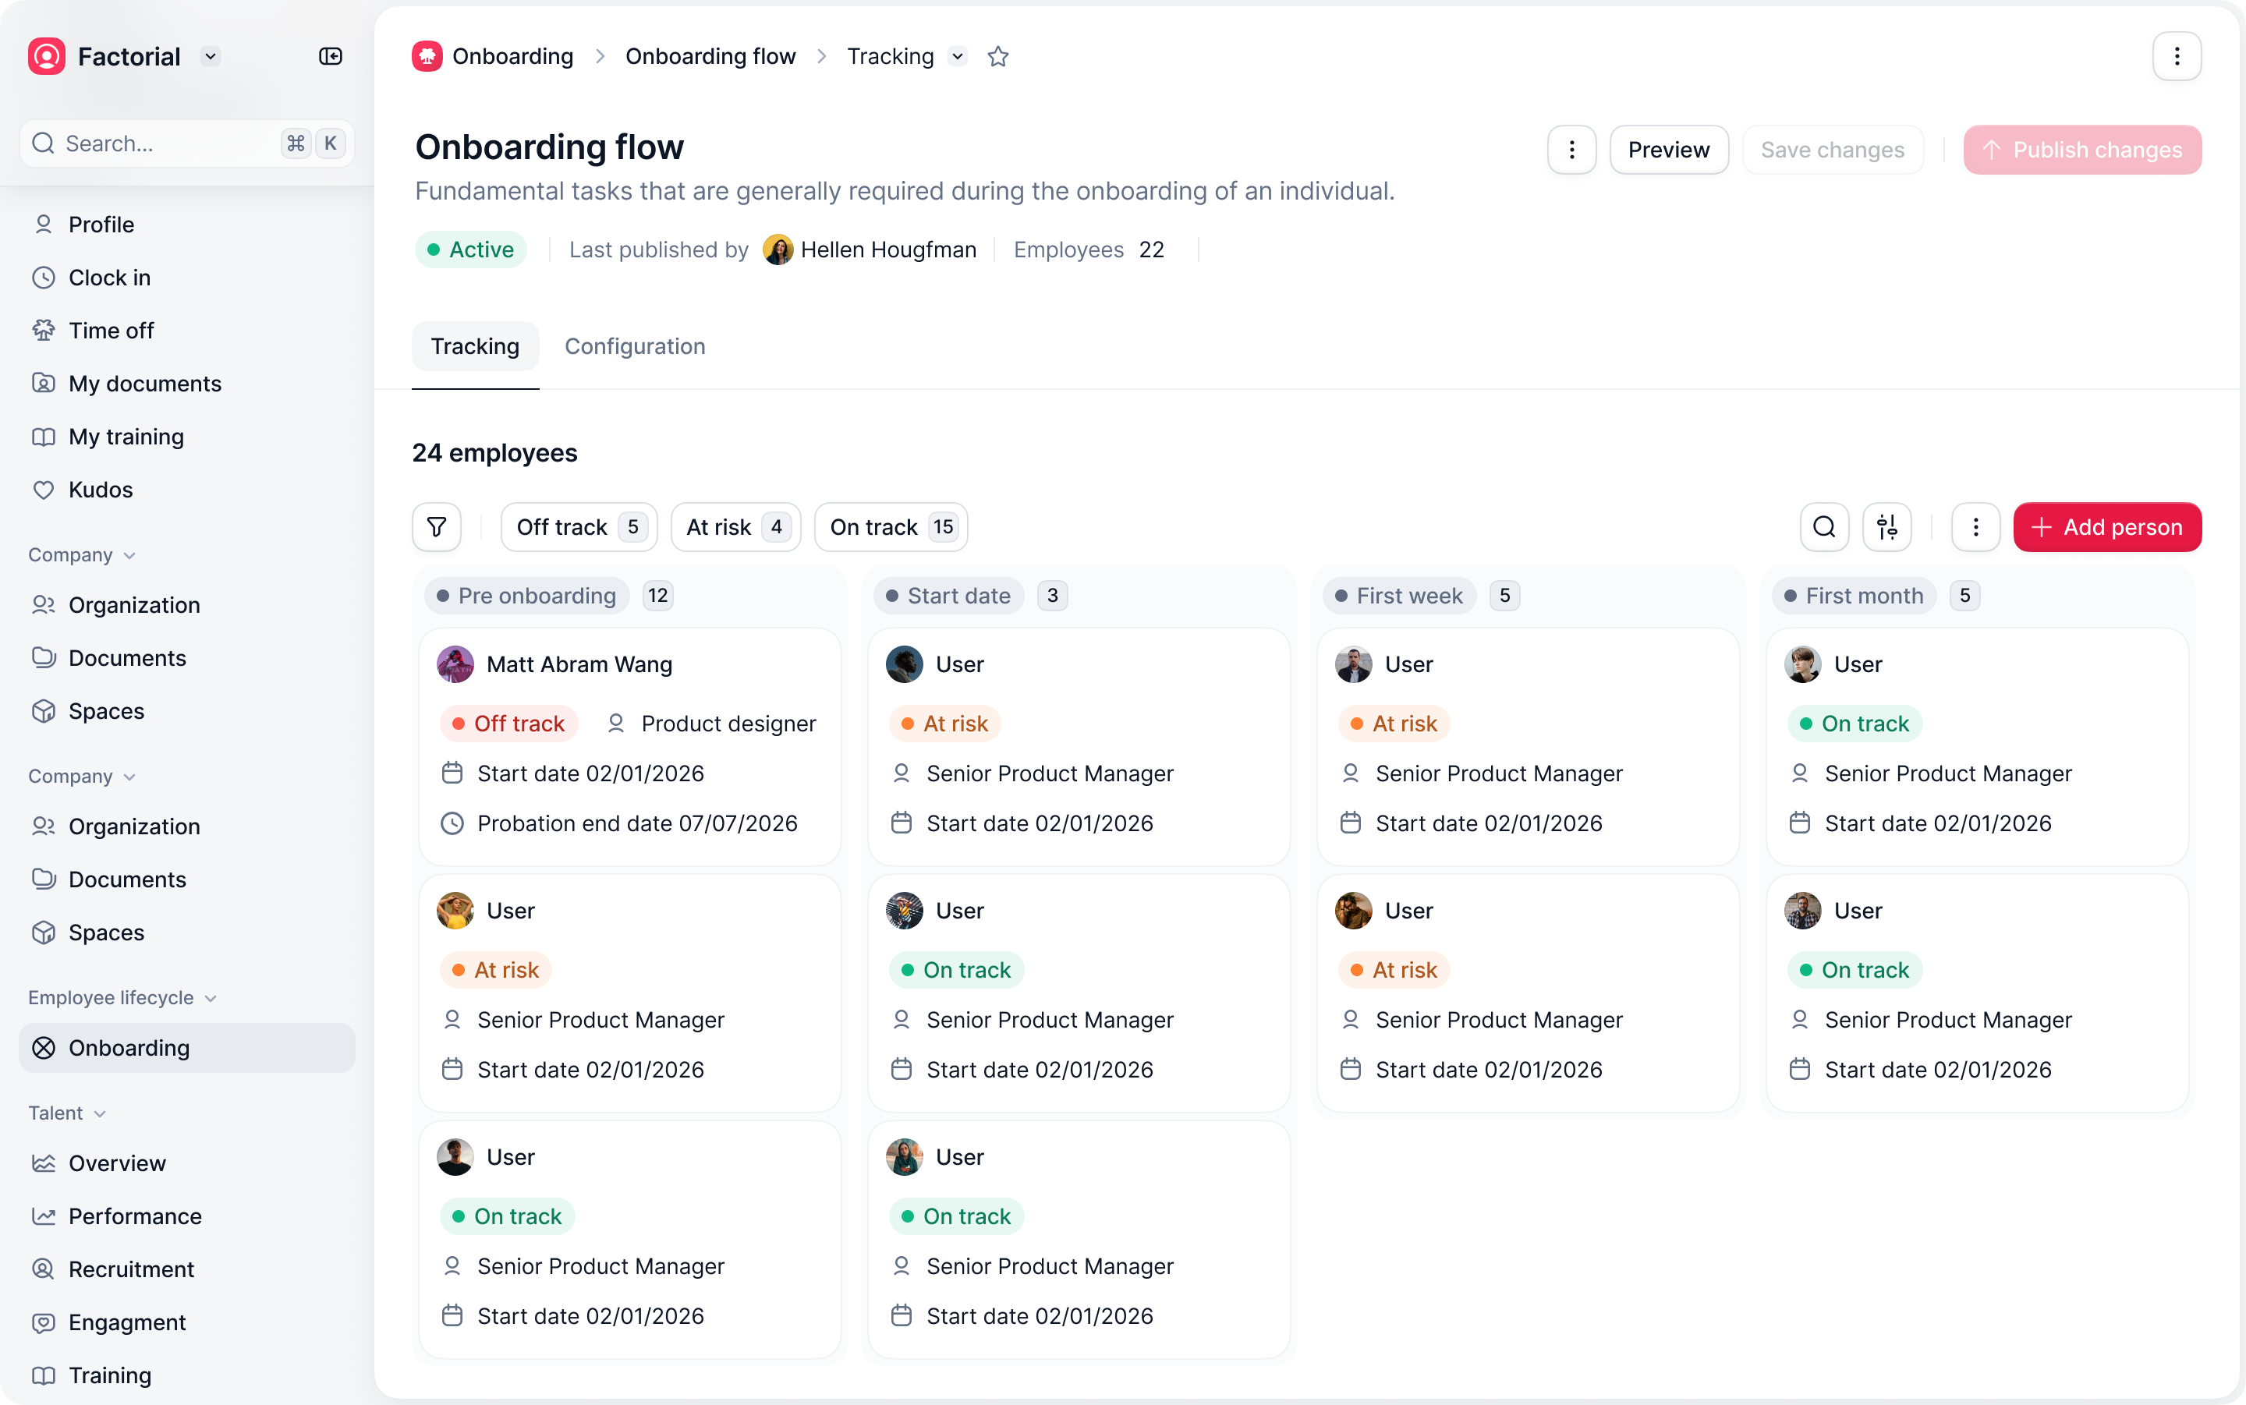Collapse sidebar with the panel toggle icon

coord(330,57)
